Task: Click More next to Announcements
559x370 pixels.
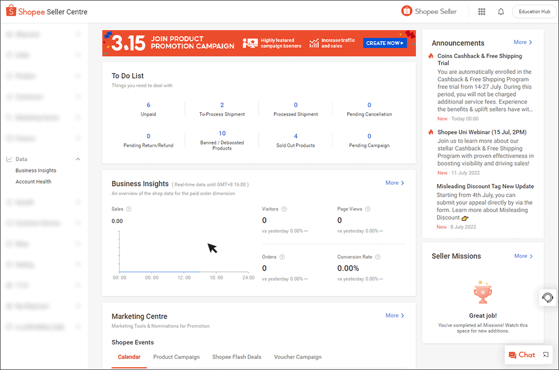Action: 523,42
